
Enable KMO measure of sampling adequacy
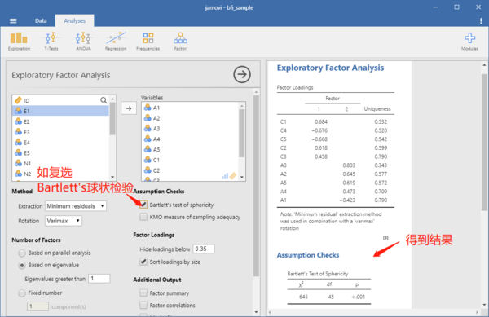143,217
